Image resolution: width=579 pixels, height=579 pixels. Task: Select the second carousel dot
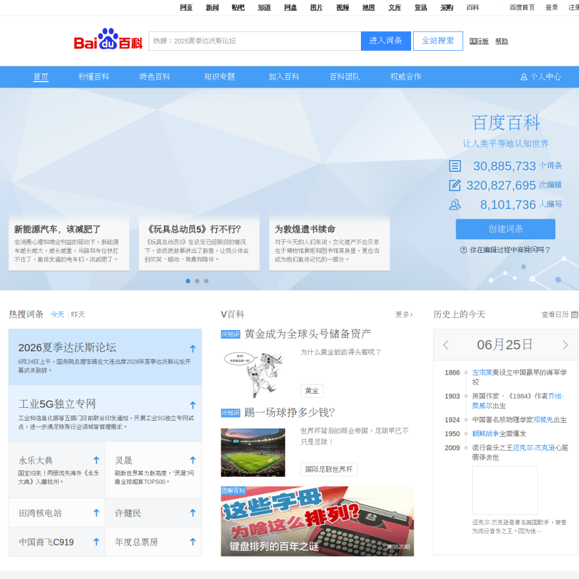(198, 281)
